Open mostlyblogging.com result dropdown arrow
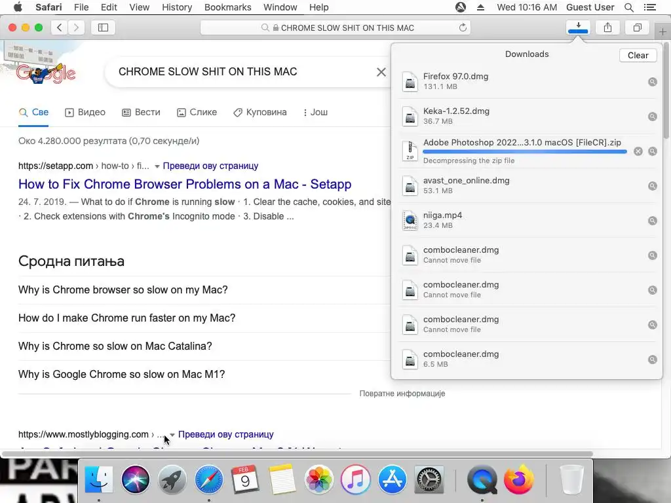 pos(172,435)
